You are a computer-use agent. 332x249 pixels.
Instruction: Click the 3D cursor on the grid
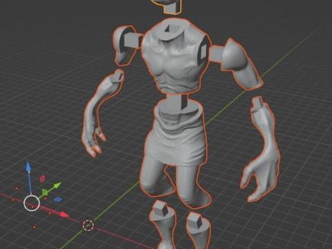tap(88, 225)
